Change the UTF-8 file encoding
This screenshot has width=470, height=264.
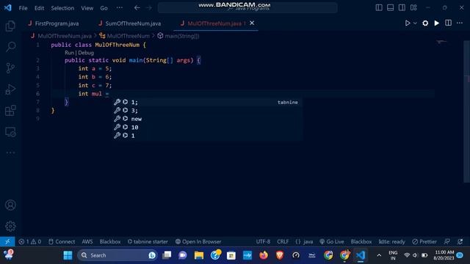(263, 241)
